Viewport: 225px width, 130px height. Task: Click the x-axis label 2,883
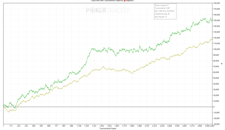coord(200,126)
